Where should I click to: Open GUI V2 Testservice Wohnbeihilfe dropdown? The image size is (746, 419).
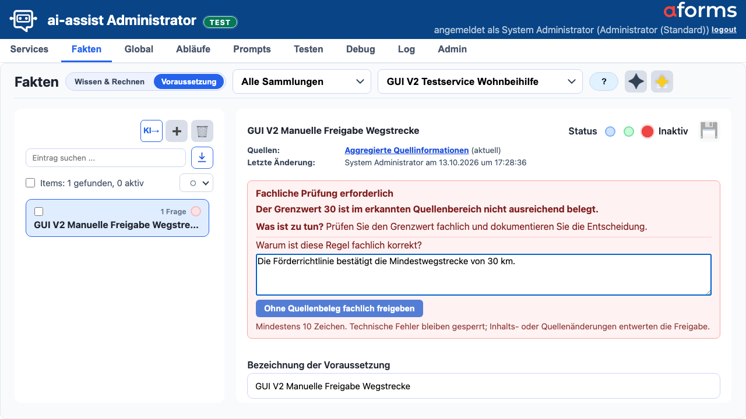(480, 81)
